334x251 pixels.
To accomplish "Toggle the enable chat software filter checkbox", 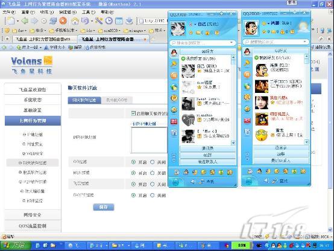I will coord(133,113).
